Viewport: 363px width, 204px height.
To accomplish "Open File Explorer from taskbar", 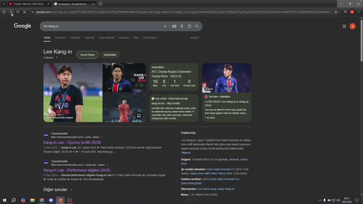I will 32,200.
